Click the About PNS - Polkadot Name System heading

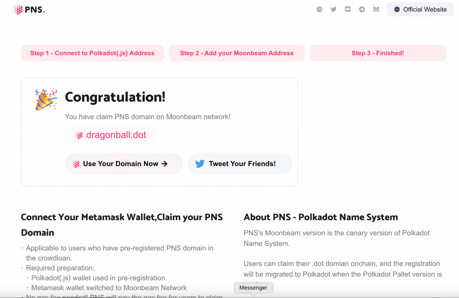coord(321,217)
